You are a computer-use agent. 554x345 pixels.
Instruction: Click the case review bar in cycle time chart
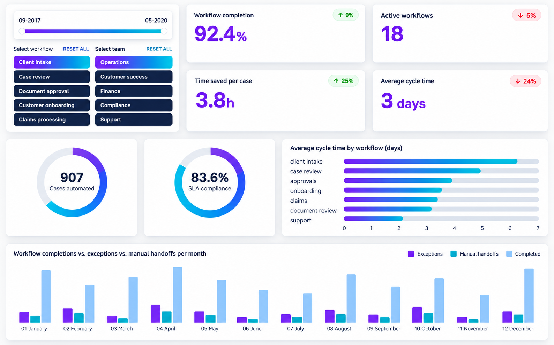point(412,171)
